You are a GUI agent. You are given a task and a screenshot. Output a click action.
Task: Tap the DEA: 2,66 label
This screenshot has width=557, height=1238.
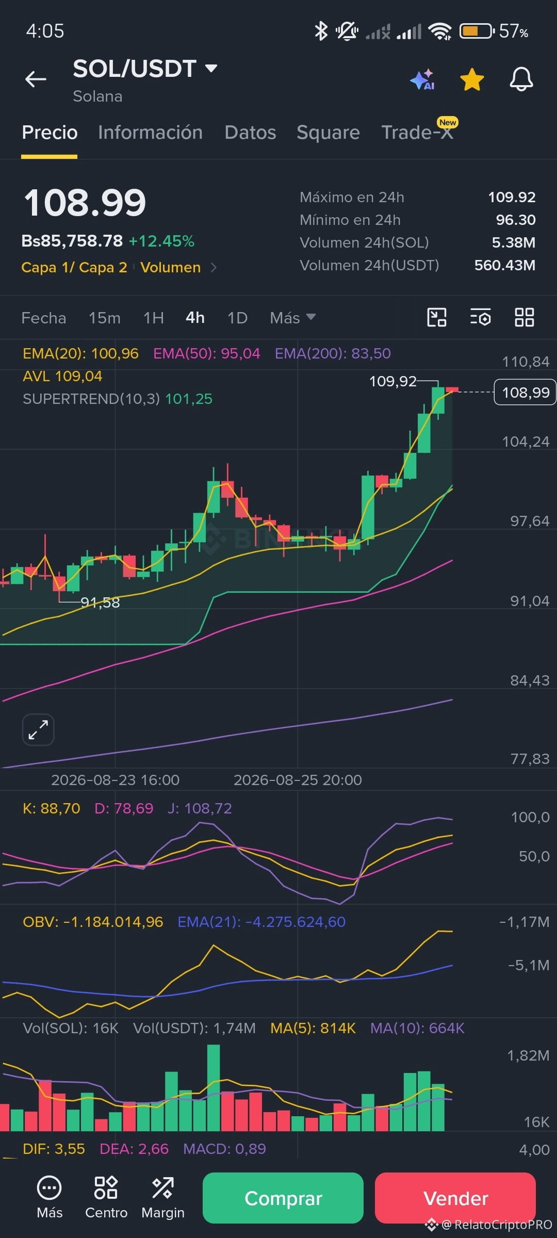tap(134, 1149)
